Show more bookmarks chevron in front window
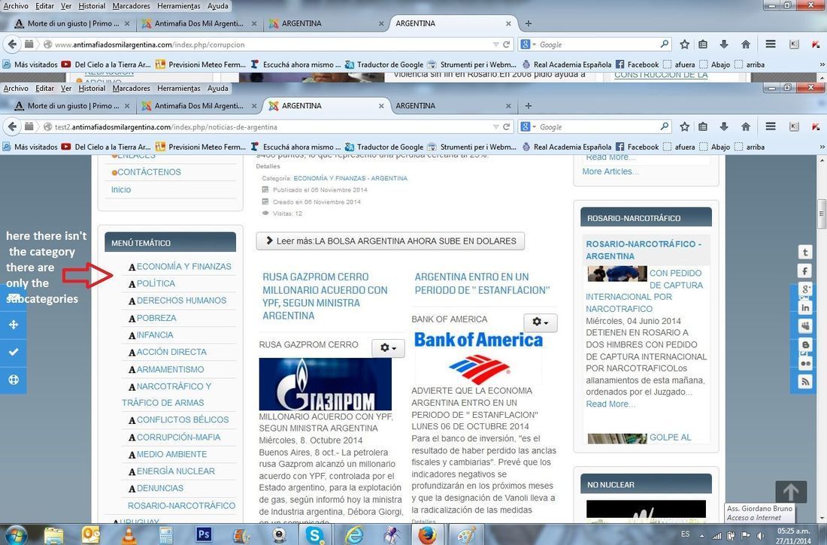This screenshot has height=545, width=827. coord(822,147)
